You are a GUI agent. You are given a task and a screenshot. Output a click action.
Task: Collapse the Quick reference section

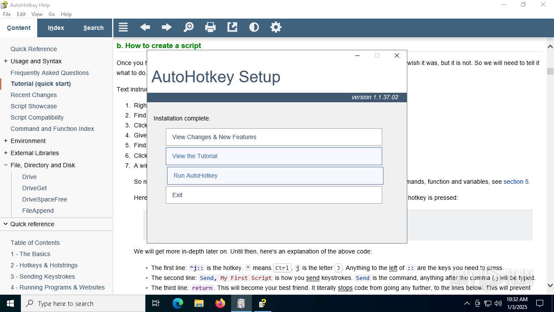(x=6, y=224)
